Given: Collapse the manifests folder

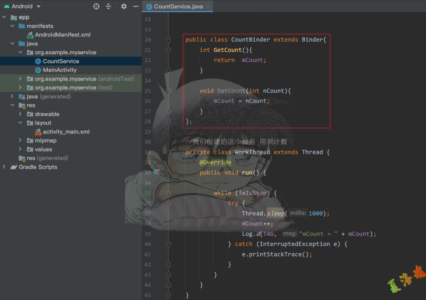Looking at the screenshot, I should (13, 26).
